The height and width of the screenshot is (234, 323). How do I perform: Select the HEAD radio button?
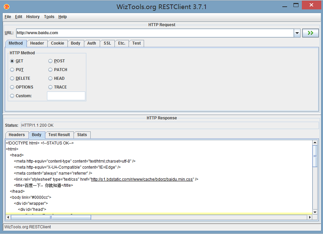coord(50,78)
